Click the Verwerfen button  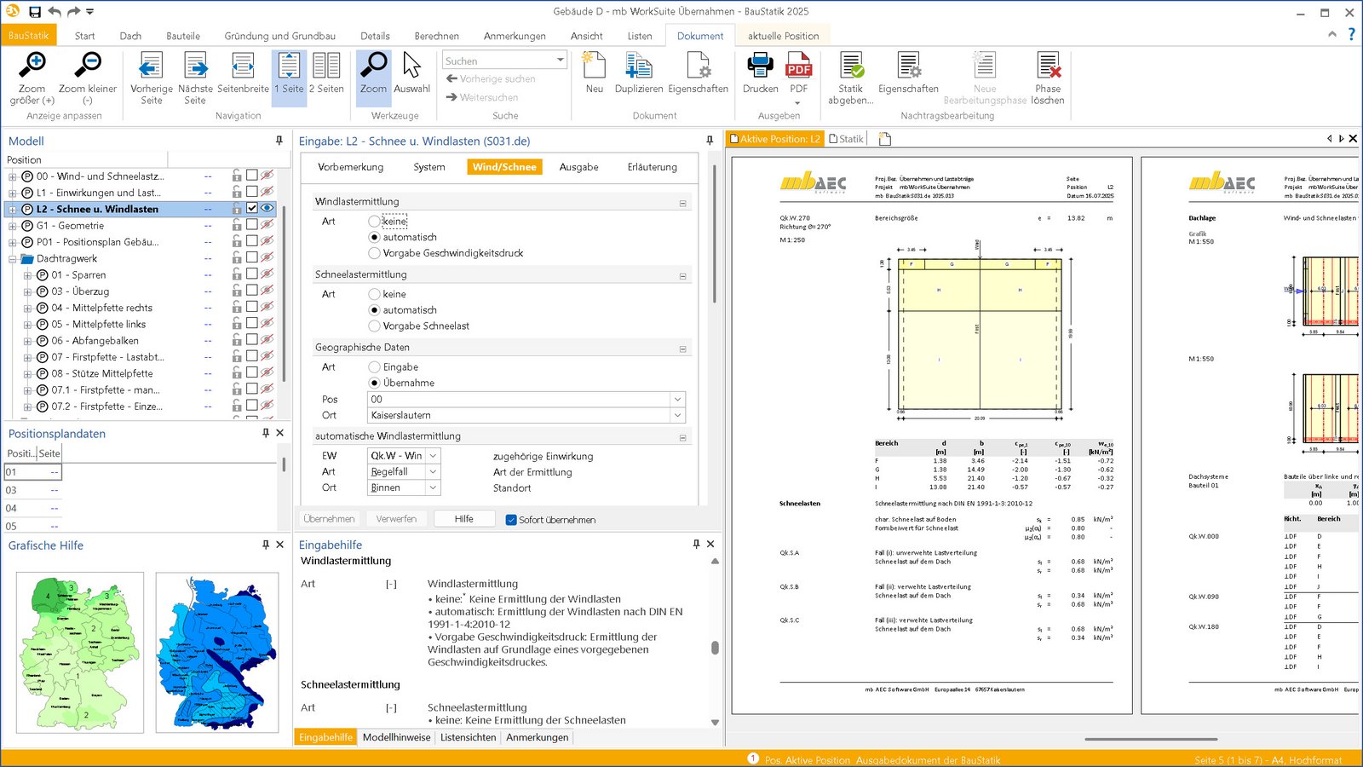[396, 519]
